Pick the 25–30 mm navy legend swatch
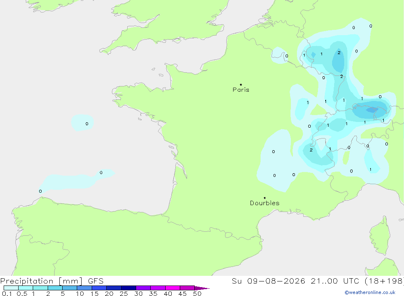 [128, 288]
